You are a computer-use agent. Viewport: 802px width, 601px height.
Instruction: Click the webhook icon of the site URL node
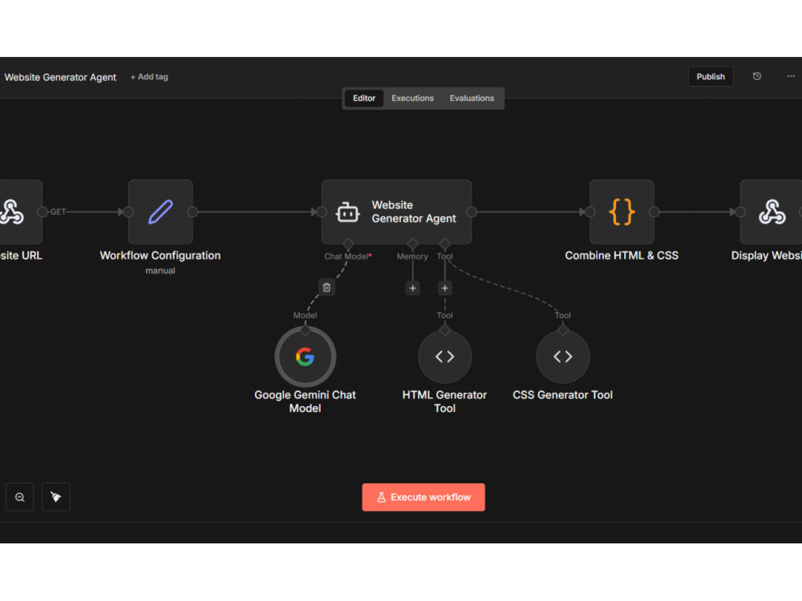(11, 212)
